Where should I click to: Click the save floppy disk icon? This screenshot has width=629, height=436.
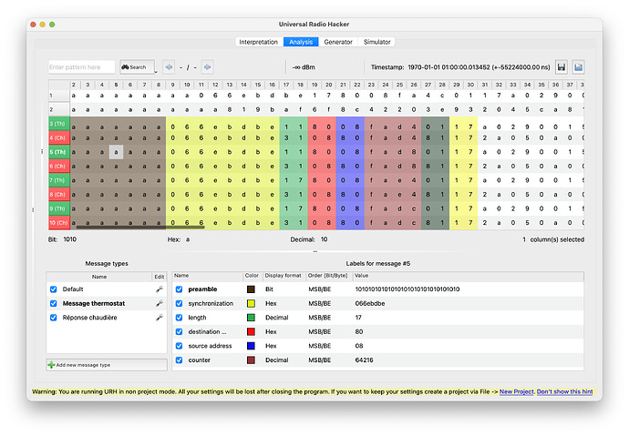pyautogui.click(x=562, y=67)
